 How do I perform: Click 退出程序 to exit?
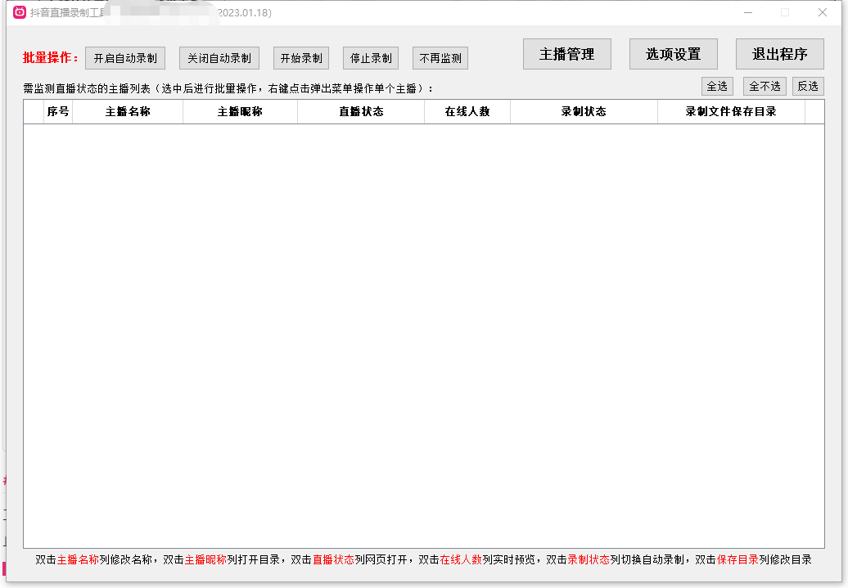coord(780,54)
